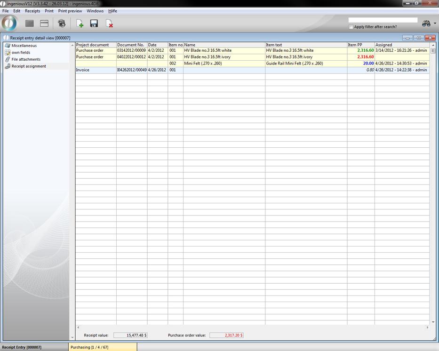
Task: Click the delete record icon with red X
Action: click(x=109, y=24)
